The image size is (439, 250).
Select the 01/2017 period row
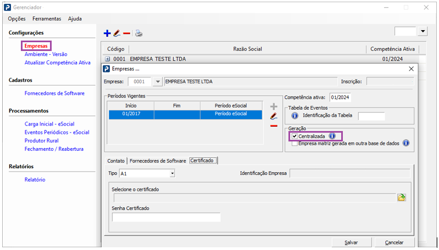point(185,115)
